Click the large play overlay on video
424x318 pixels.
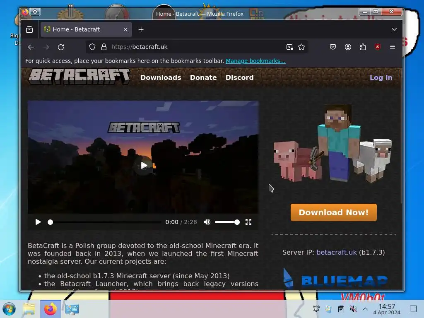pyautogui.click(x=144, y=166)
